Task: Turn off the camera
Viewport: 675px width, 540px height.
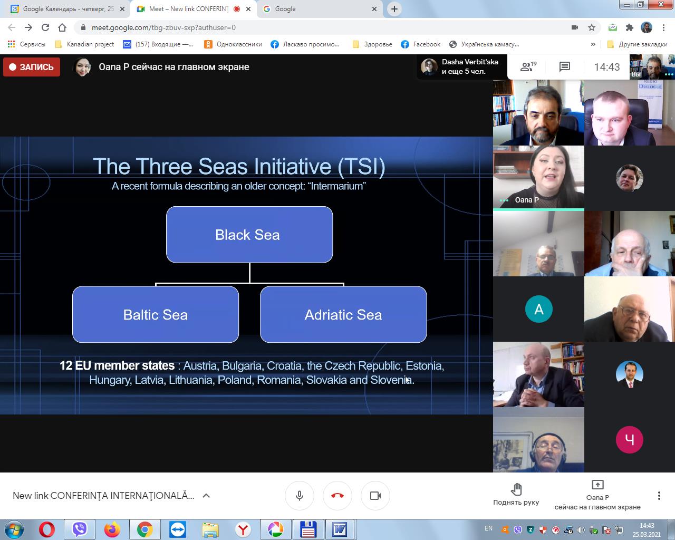Action: (375, 496)
